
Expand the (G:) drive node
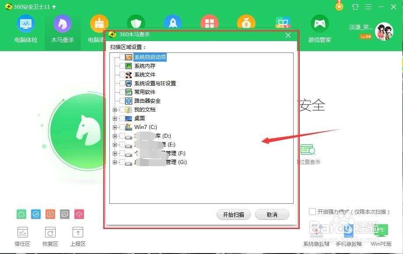tap(115, 162)
